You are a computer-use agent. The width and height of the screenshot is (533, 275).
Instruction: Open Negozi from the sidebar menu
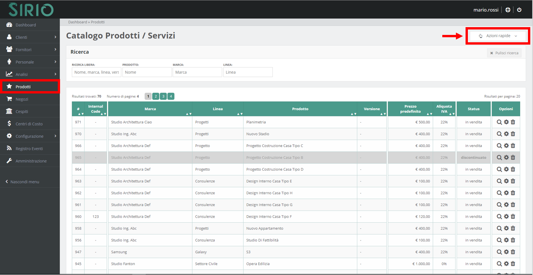22,99
